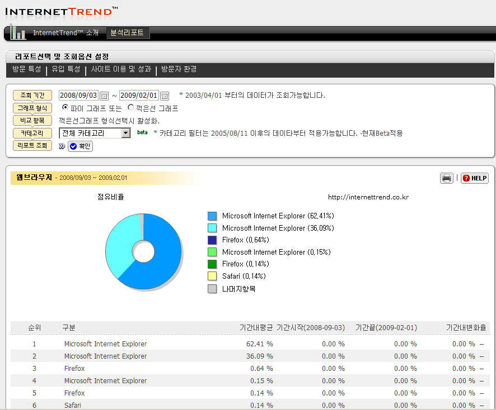Click the 0.15 % average value cell
Viewport: 496px width, 410px height.
[261, 381]
